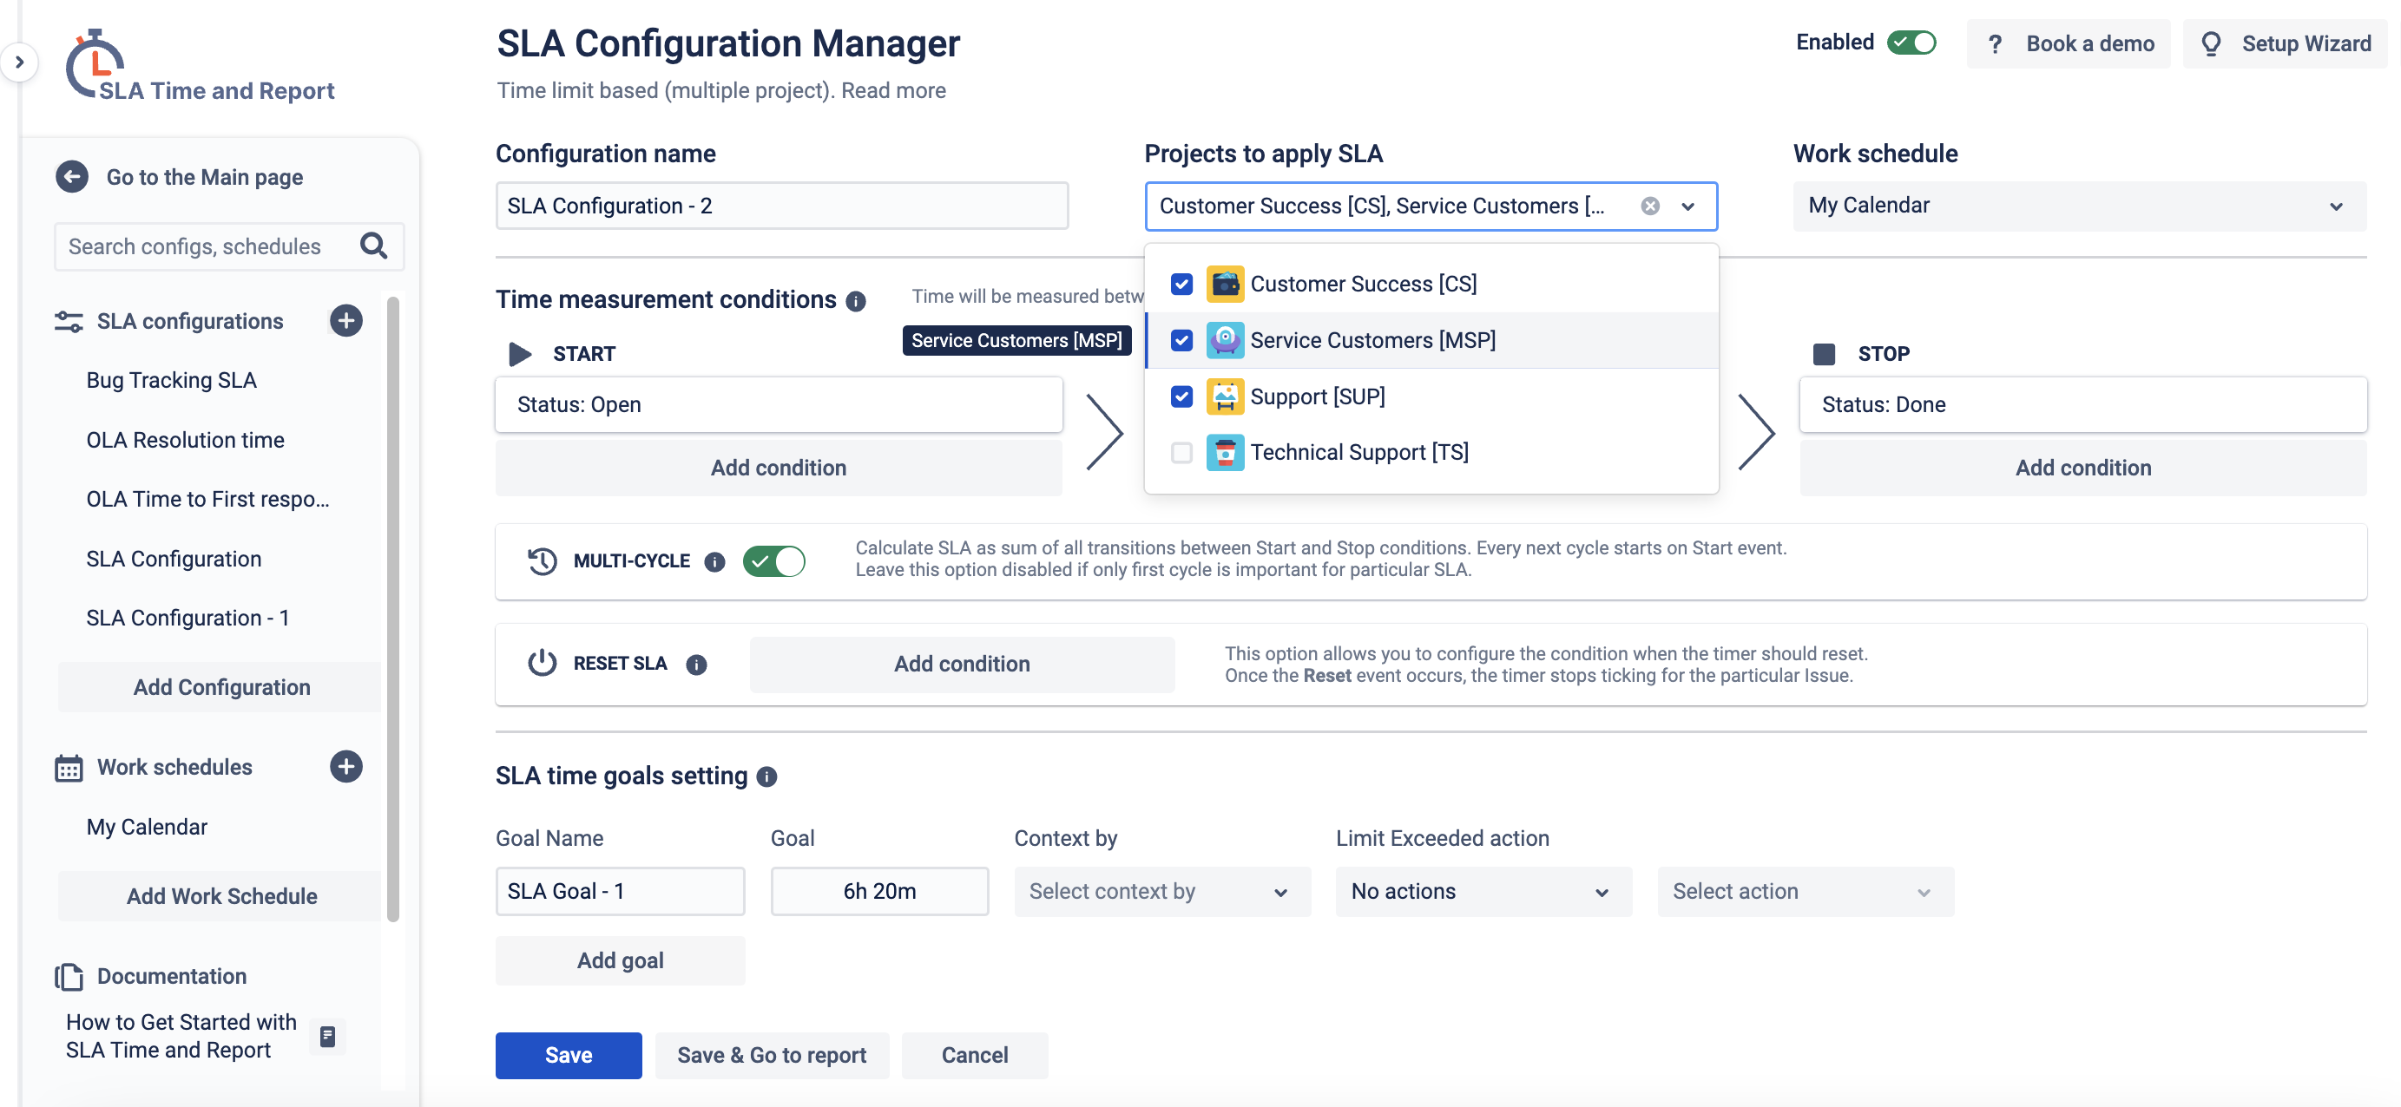Open the documentation page icon

(327, 1036)
